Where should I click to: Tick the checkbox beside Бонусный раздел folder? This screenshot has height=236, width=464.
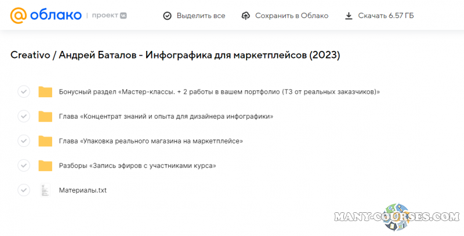click(24, 91)
